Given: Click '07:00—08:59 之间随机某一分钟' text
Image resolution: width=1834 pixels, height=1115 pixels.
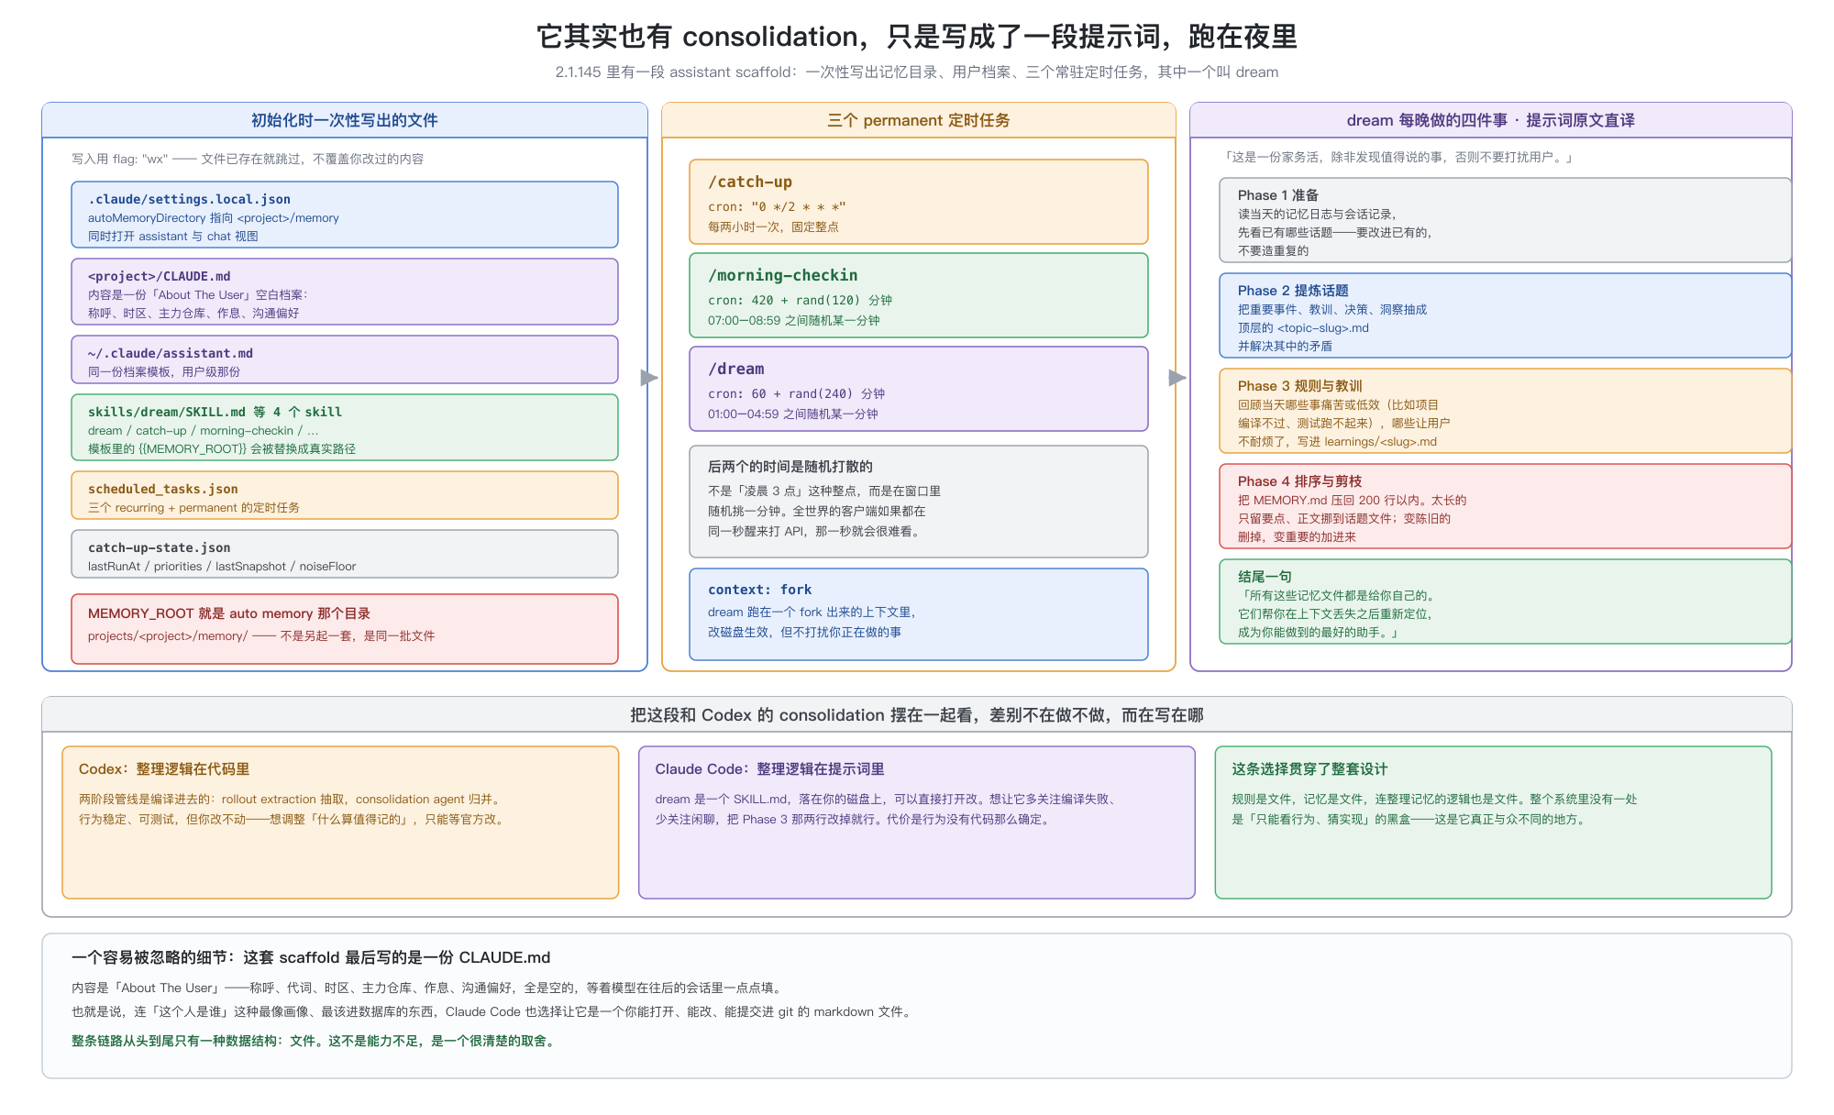Looking at the screenshot, I should 793,321.
